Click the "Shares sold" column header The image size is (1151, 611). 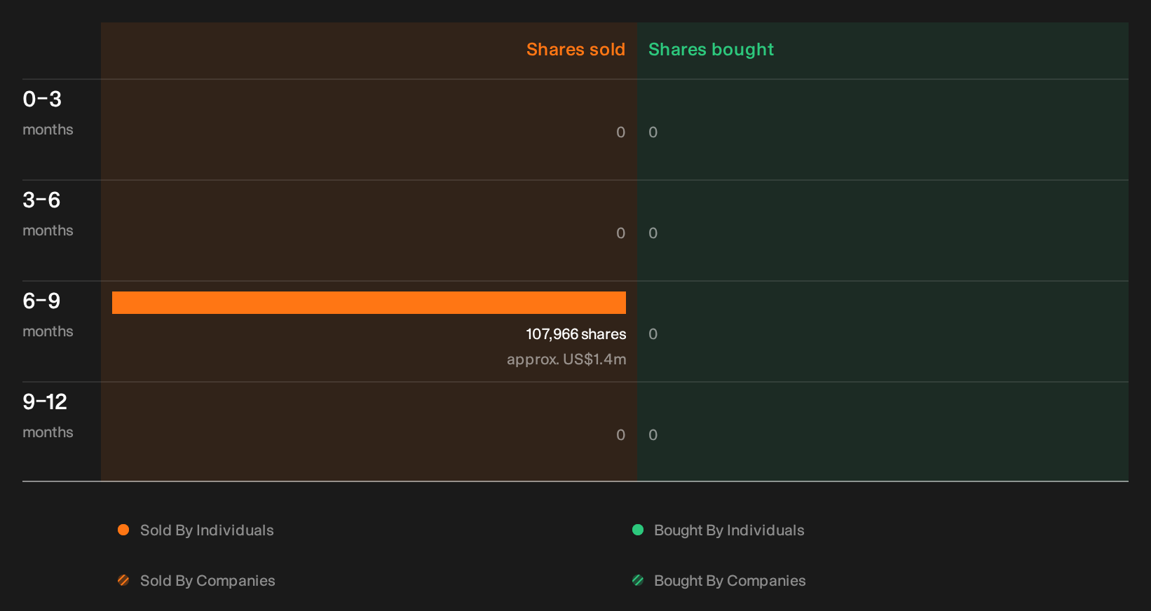pyautogui.click(x=575, y=50)
